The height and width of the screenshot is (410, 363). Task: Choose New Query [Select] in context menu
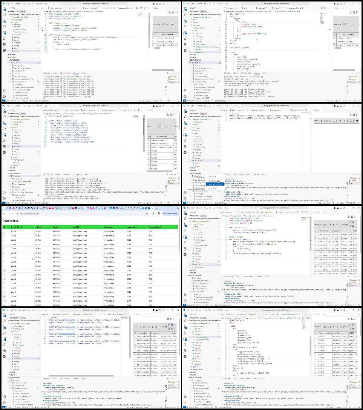coord(215,181)
